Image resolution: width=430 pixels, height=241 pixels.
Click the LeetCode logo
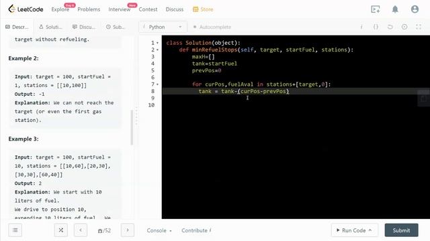pyautogui.click(x=26, y=9)
